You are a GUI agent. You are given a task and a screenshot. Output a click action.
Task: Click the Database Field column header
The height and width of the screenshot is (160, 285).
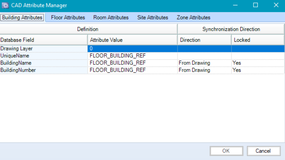(44, 40)
